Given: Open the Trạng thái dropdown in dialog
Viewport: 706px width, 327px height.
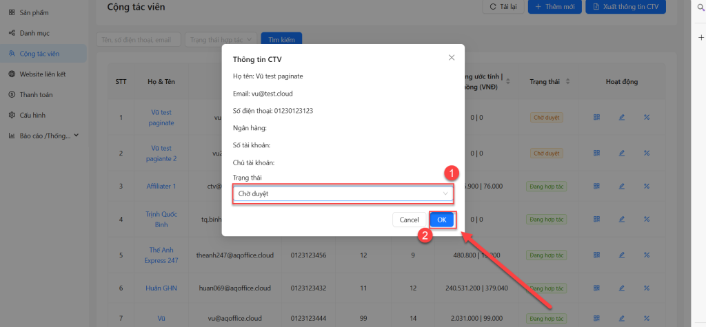Looking at the screenshot, I should tap(343, 193).
